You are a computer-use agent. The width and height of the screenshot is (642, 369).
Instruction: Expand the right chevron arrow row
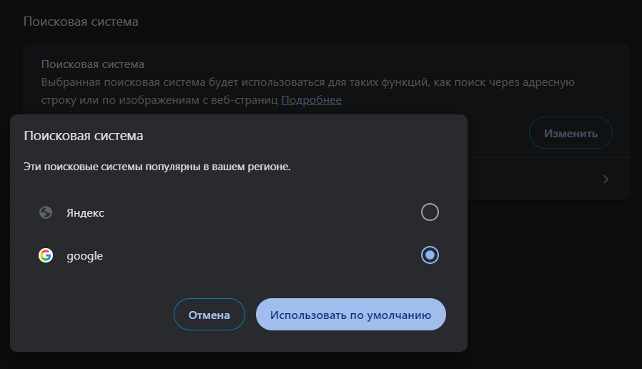point(606,179)
